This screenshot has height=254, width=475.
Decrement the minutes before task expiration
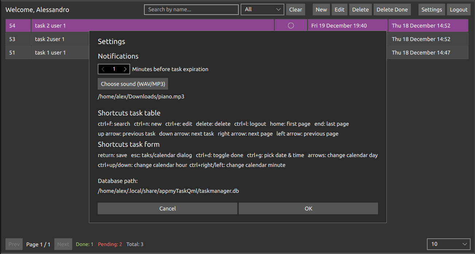pos(102,69)
